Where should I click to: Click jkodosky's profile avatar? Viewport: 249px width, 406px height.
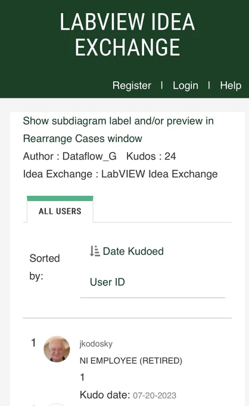[57, 349]
